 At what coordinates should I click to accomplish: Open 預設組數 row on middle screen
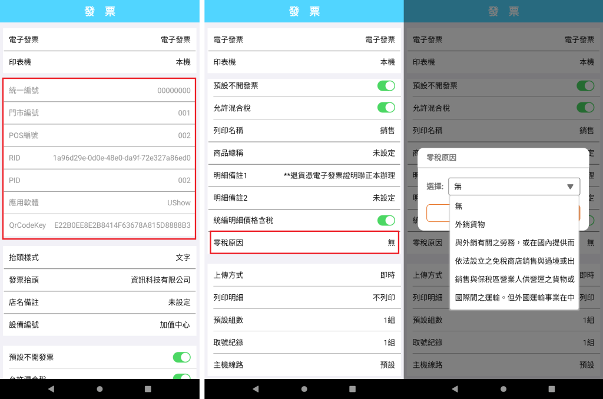(304, 320)
